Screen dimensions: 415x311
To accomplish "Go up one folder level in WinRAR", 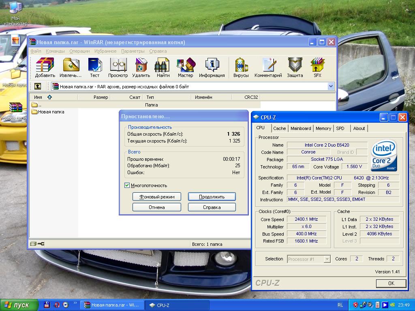I will point(38,86).
